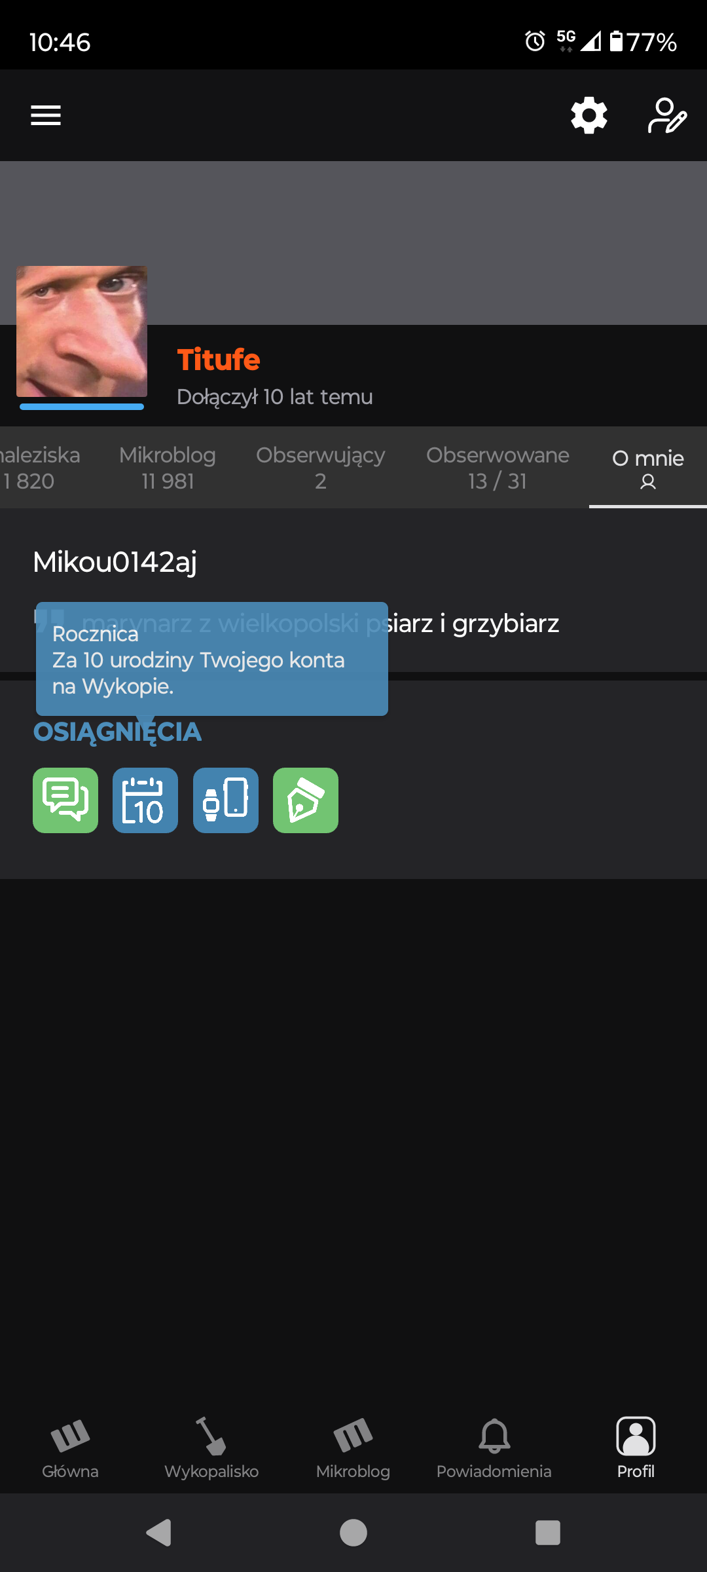Open the Obserwowane 13 / 31 tab
Screen dimensions: 707x1572
pos(498,468)
